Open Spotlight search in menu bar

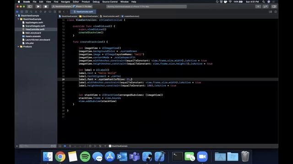click(264, 2)
